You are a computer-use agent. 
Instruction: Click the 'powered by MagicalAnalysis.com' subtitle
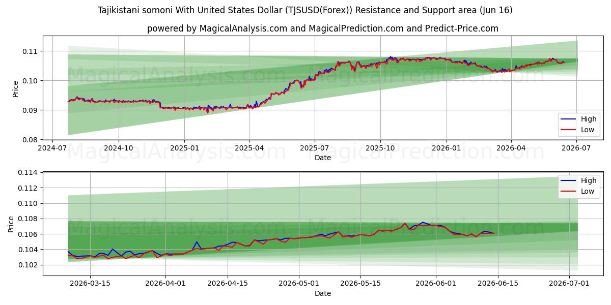(323, 28)
